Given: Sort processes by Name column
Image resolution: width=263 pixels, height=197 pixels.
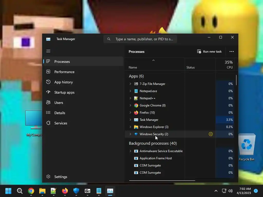Looking at the screenshot, I should (x=155, y=64).
